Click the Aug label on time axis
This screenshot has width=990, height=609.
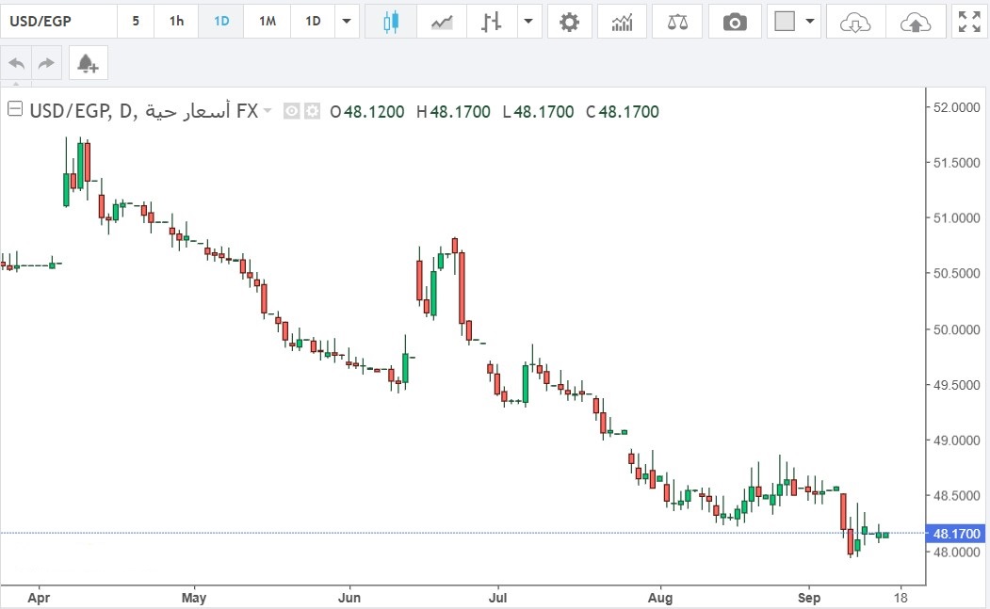click(x=660, y=598)
